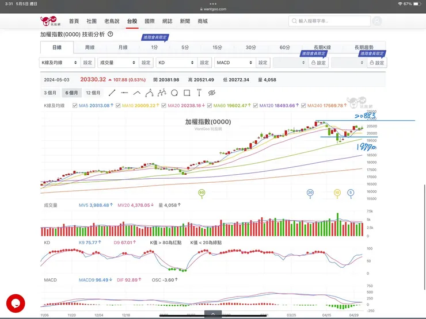
Task: Click the second locked 設定 button
Action: coord(377,63)
